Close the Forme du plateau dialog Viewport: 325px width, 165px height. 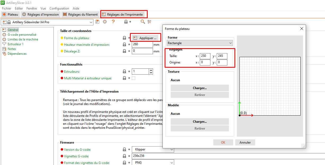point(301,29)
